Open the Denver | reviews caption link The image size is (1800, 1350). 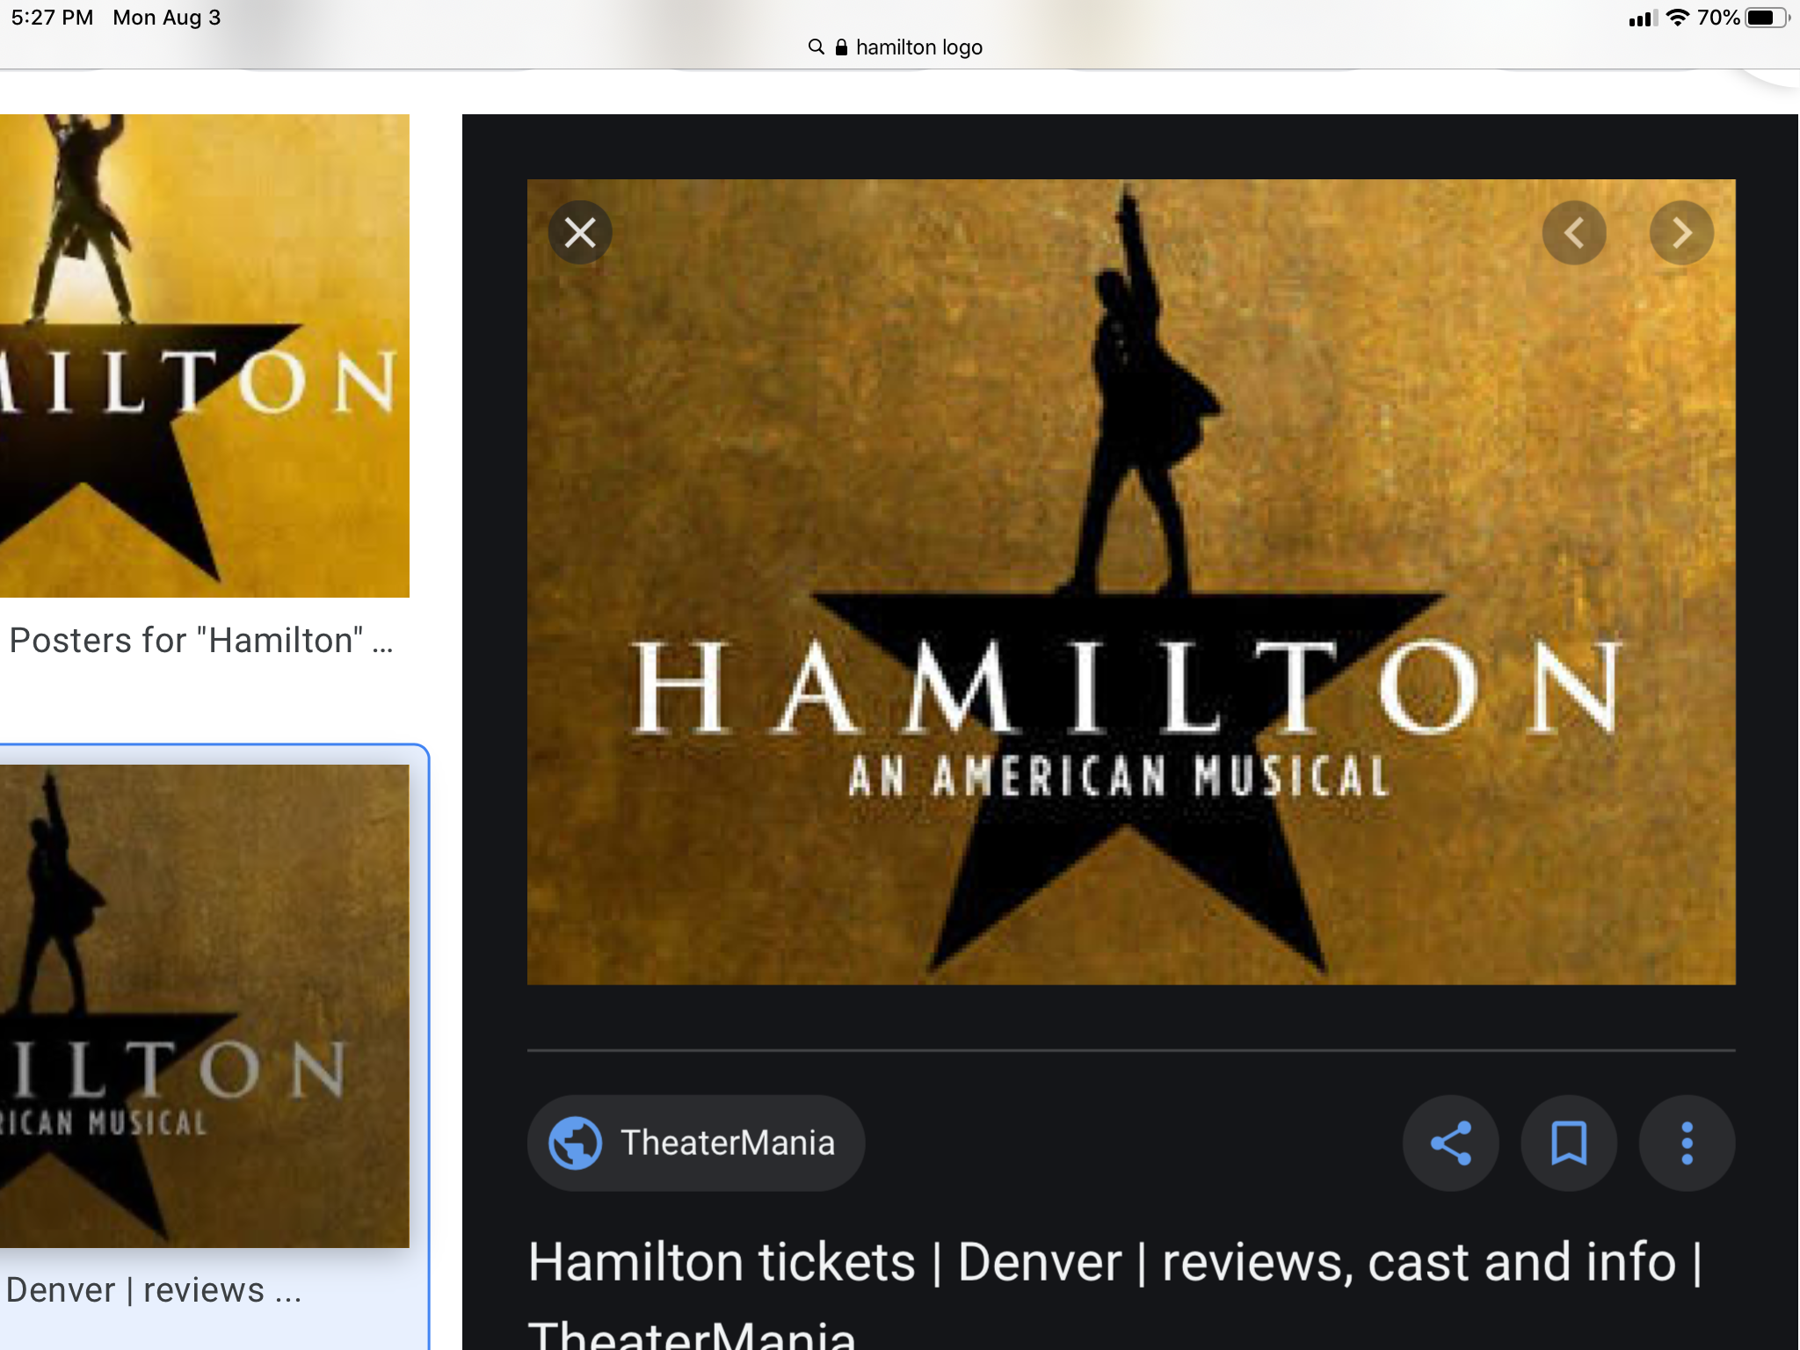point(154,1289)
